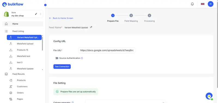Click upload icon beside Metafield Update

pyautogui.click(x=11, y=69)
